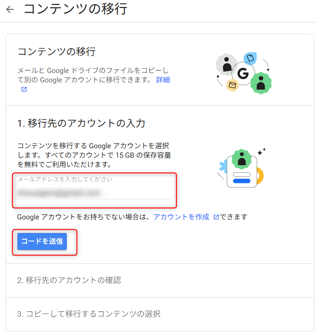Viewport: 317px width, 335px height.
Task: Click green person avatar beside G logo
Action: tap(261, 83)
